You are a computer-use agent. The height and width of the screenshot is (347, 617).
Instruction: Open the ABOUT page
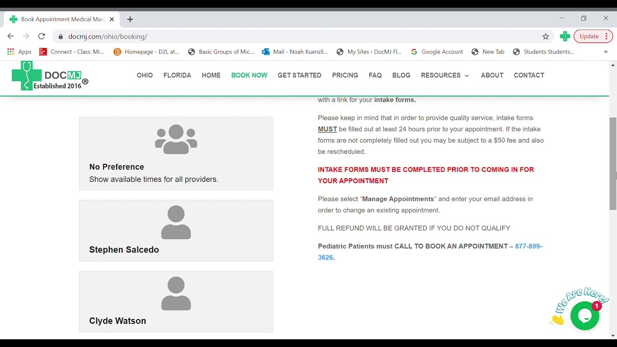[x=492, y=75]
